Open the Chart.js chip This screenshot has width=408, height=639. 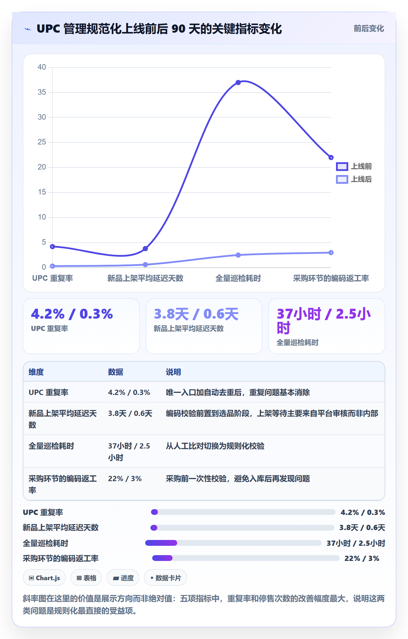(44, 578)
